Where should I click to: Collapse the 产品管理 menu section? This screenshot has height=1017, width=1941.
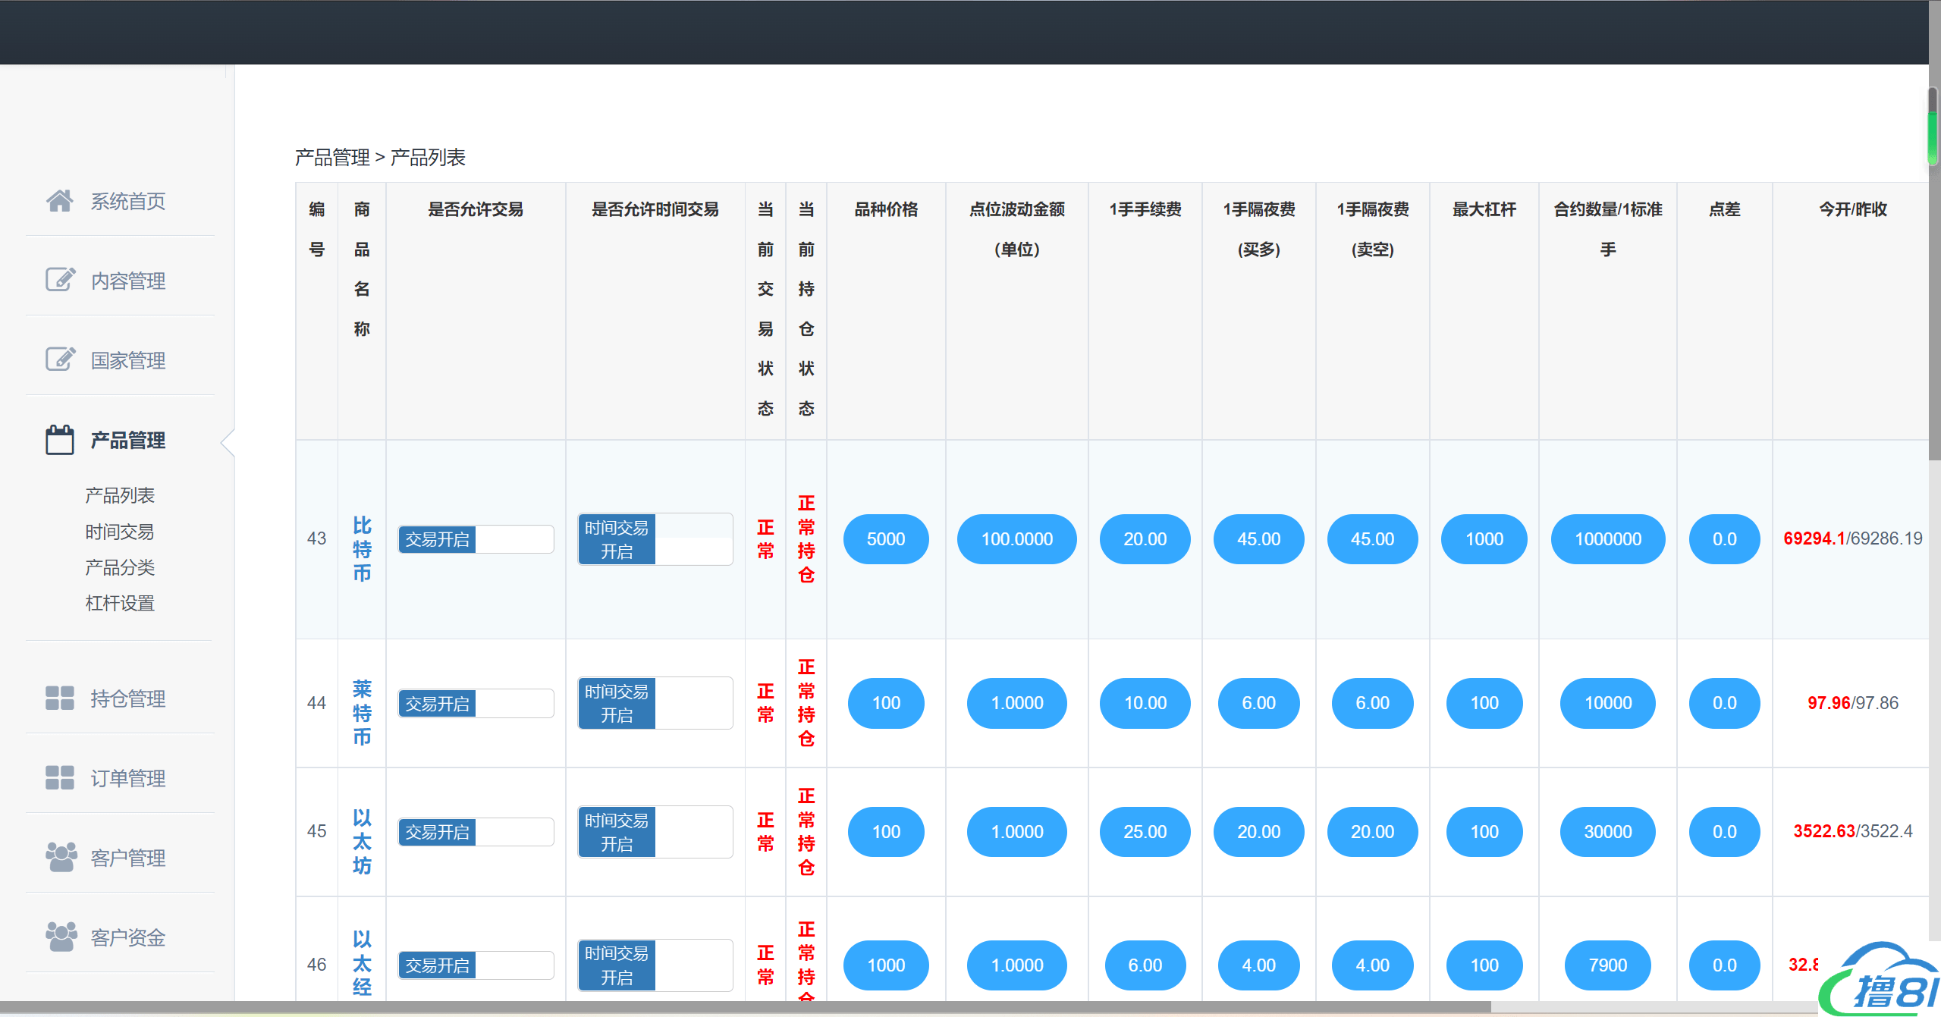127,440
